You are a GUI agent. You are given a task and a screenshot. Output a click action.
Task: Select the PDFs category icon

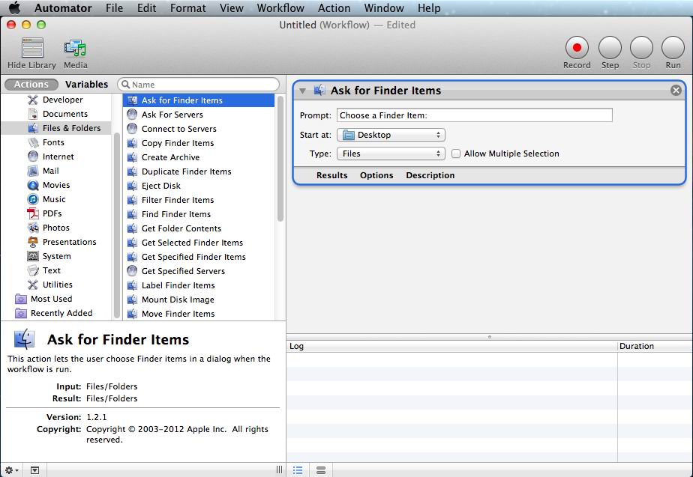click(x=33, y=213)
